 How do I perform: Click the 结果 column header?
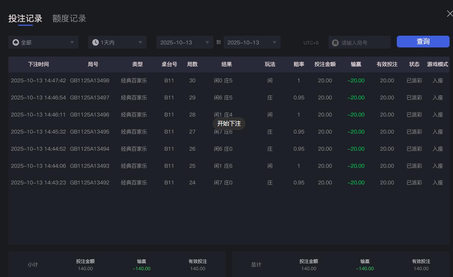coord(227,64)
